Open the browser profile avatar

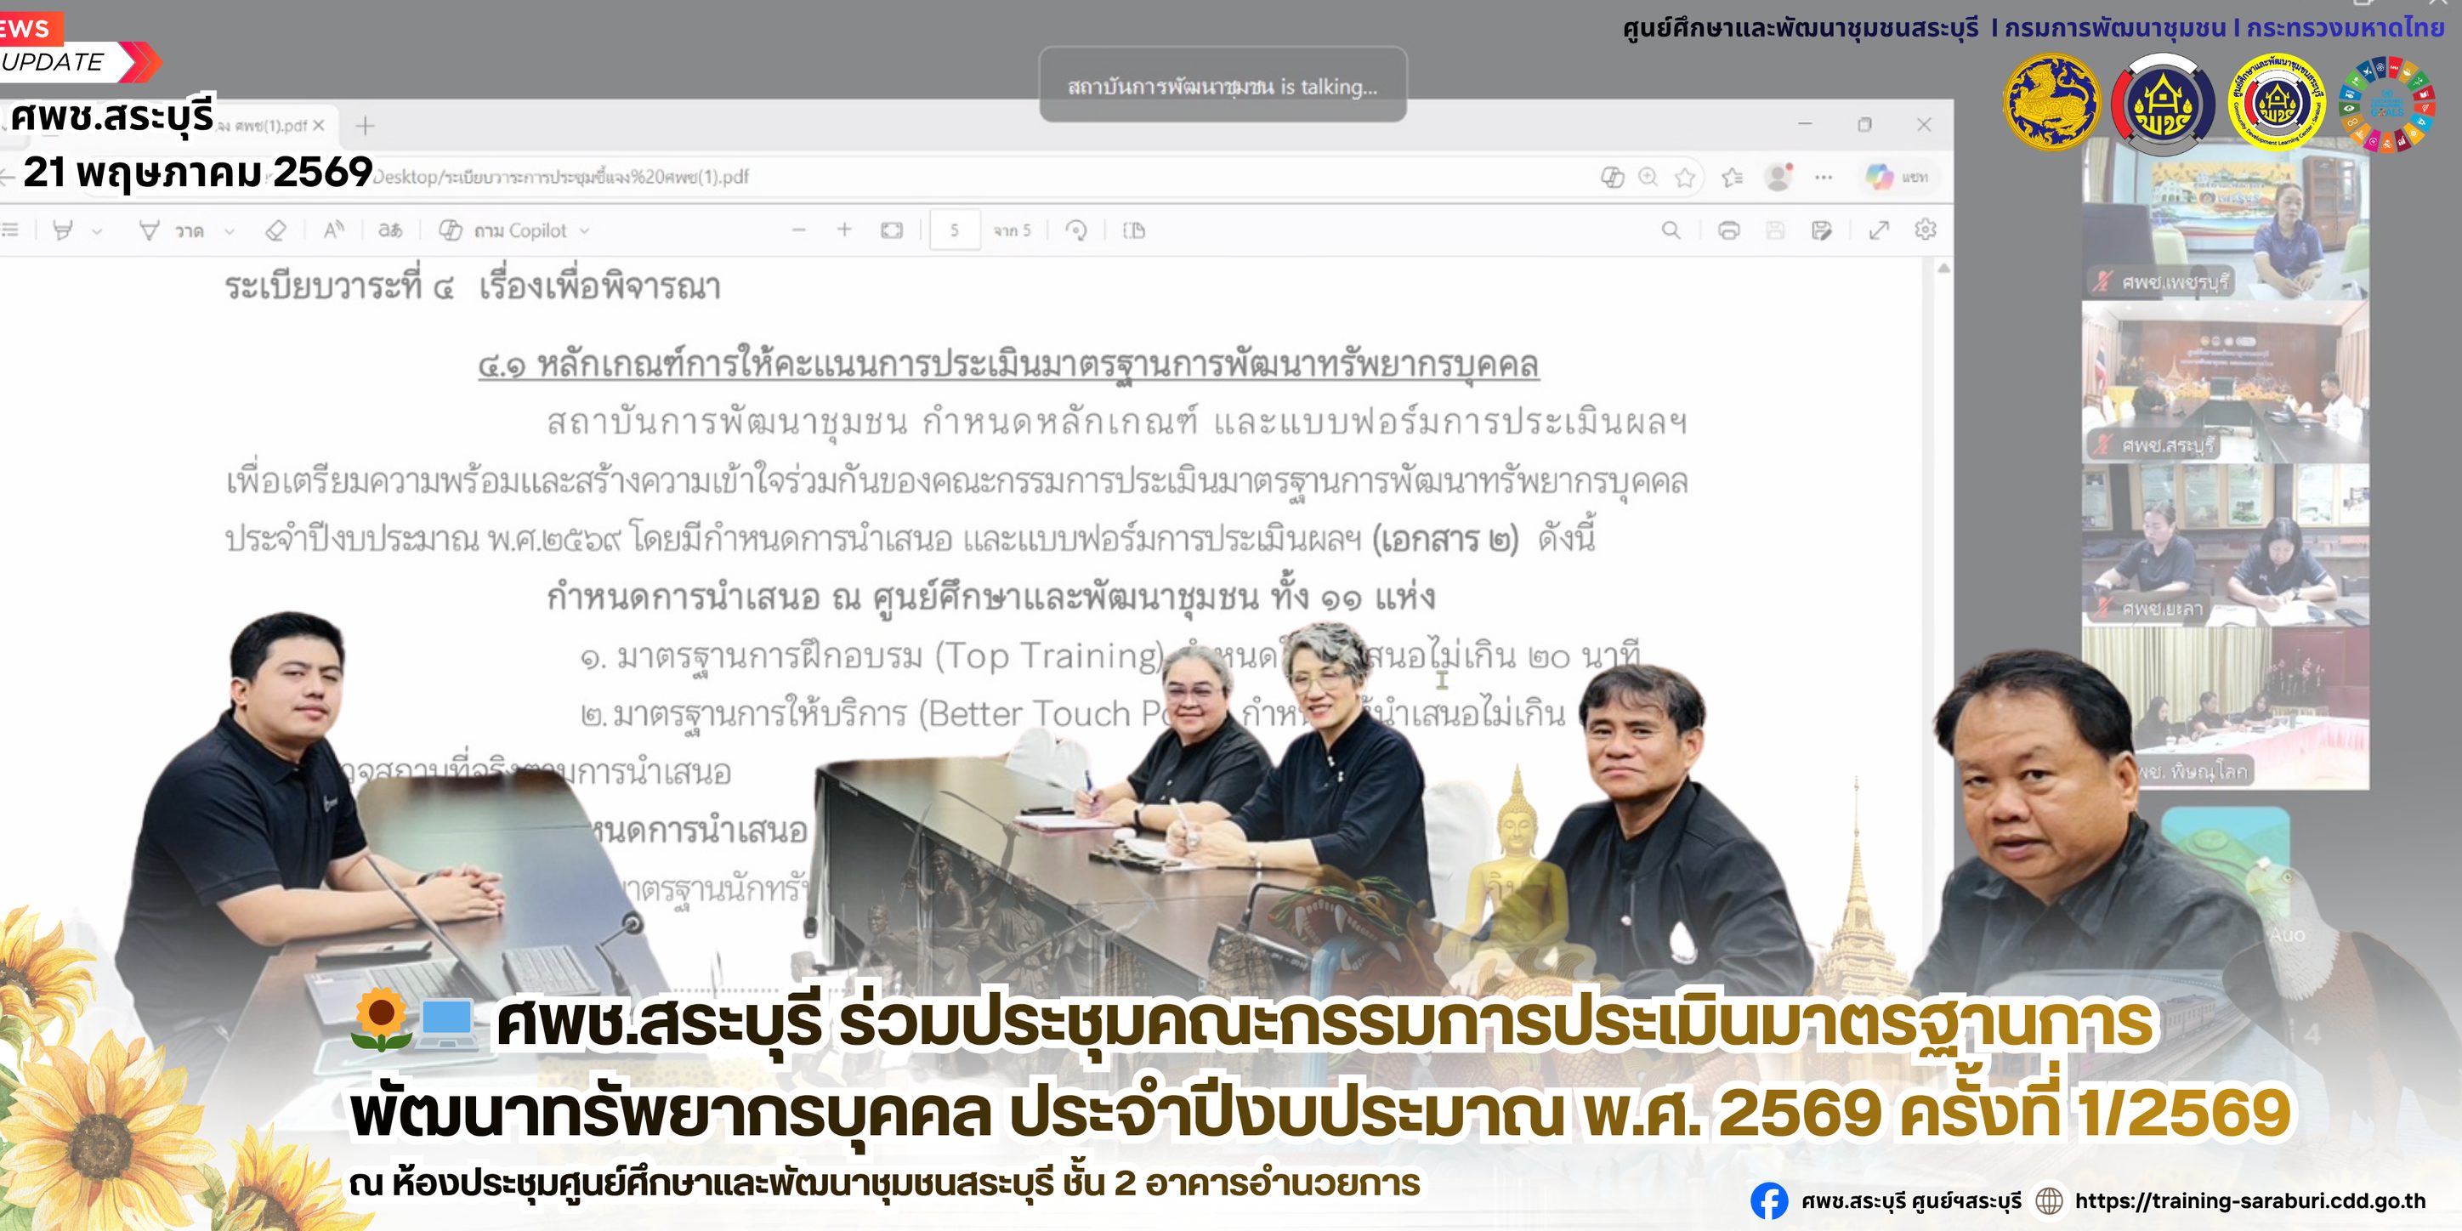click(x=1778, y=177)
